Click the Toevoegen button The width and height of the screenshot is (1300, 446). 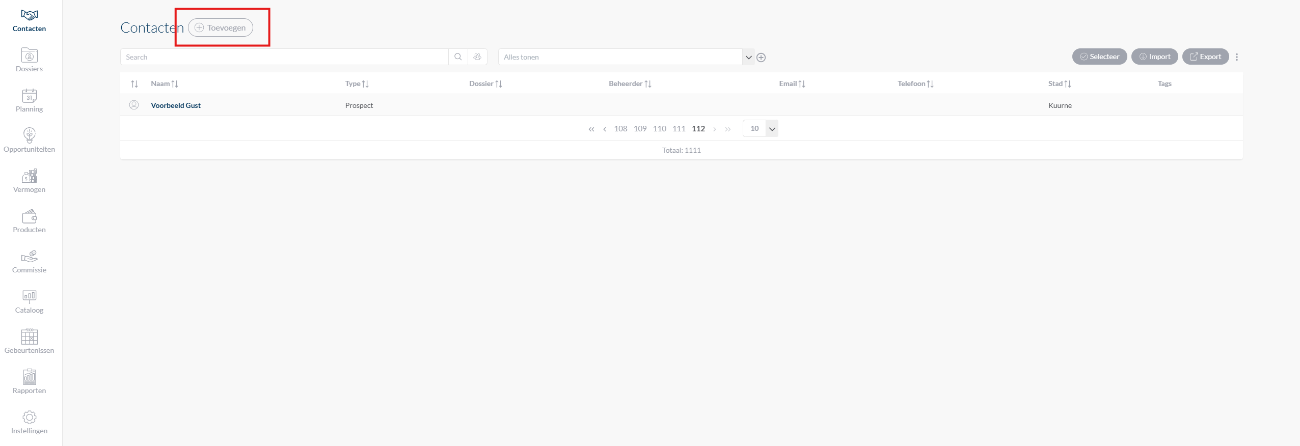(x=221, y=28)
